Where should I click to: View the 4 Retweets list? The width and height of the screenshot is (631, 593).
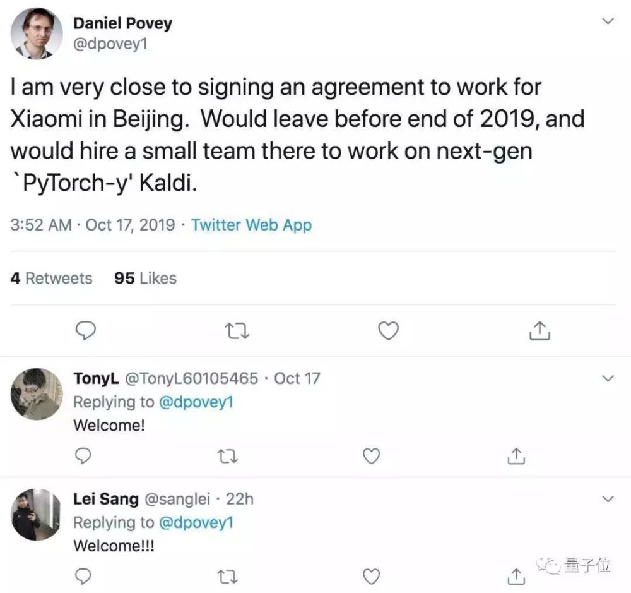click(x=51, y=279)
